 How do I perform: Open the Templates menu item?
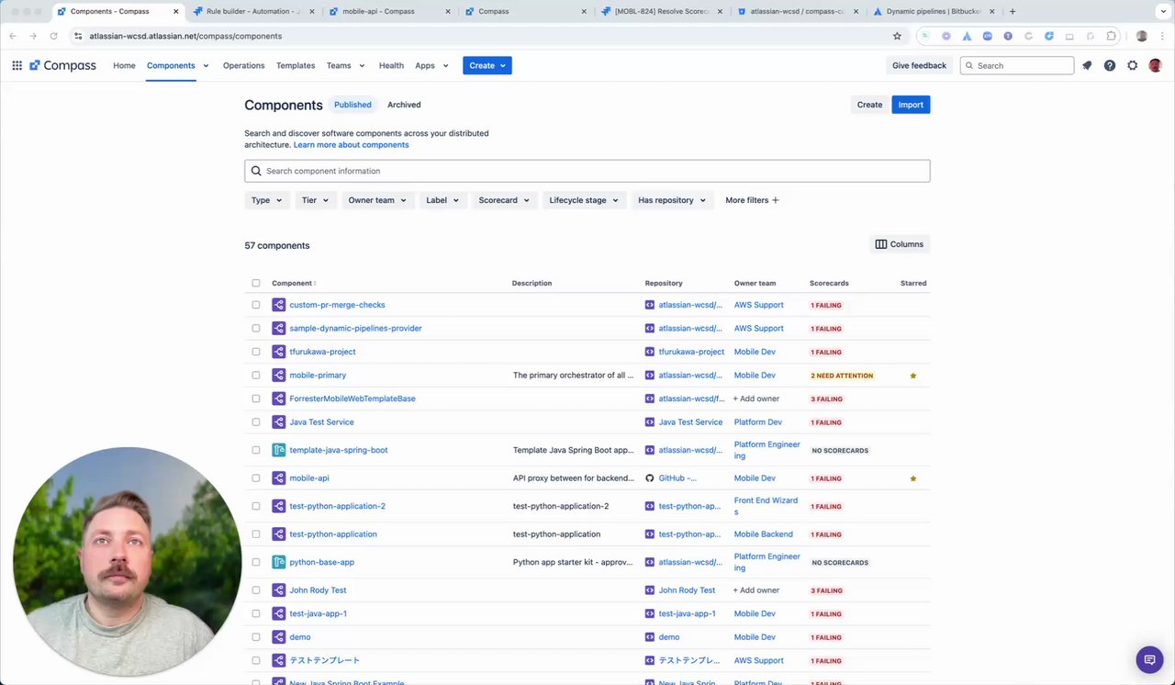point(296,65)
